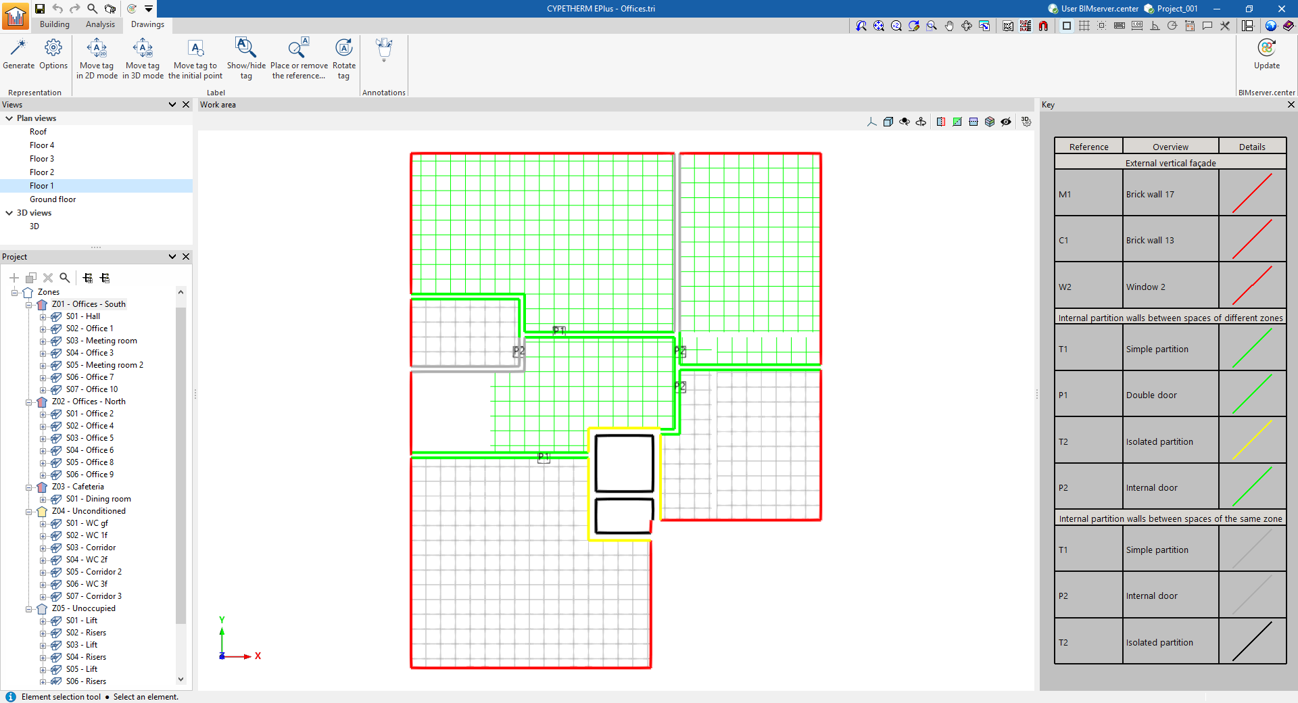1298x703 pixels.
Task: Save the project with the floppy disk icon
Action: pos(40,9)
